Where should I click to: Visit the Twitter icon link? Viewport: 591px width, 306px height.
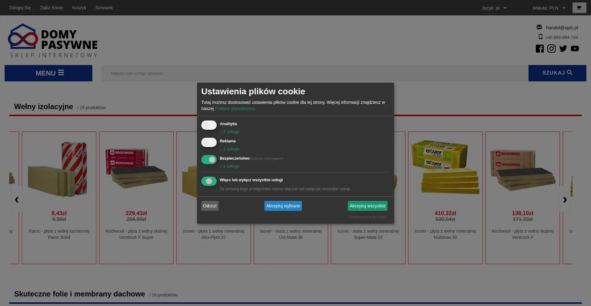coord(563,49)
